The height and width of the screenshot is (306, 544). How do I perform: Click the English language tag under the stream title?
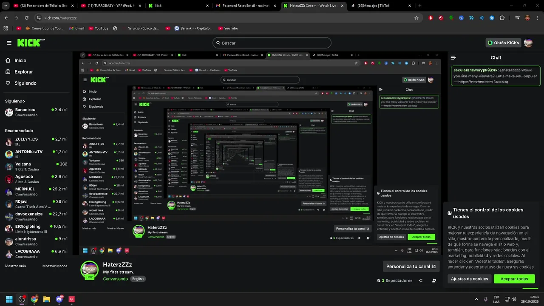(x=138, y=279)
